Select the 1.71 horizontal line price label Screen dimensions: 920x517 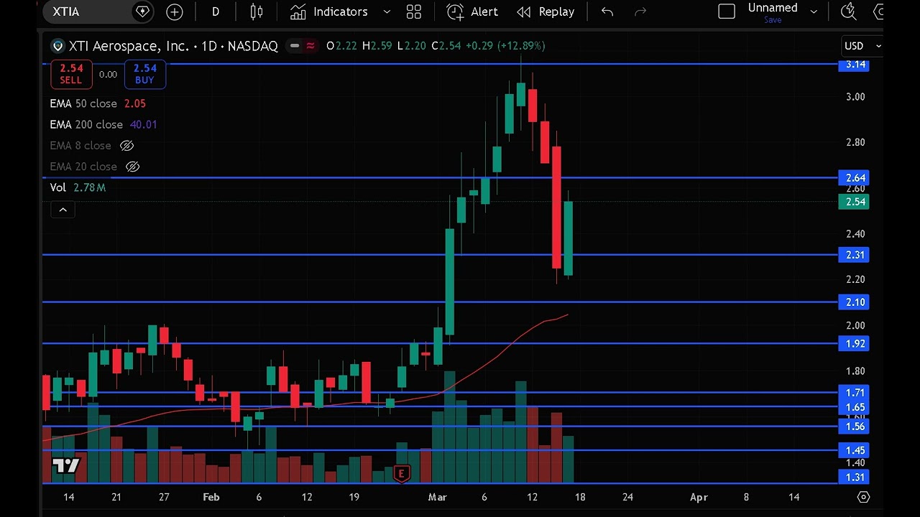tap(855, 393)
